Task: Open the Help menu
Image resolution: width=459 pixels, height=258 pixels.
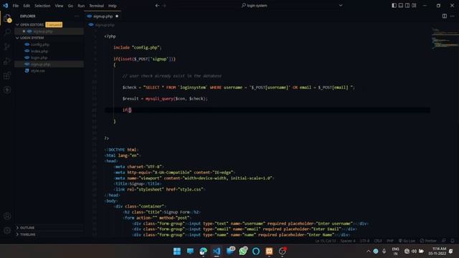Action: 113,6
